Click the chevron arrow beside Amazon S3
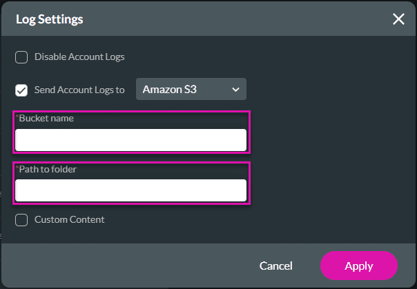The image size is (417, 289). point(235,90)
